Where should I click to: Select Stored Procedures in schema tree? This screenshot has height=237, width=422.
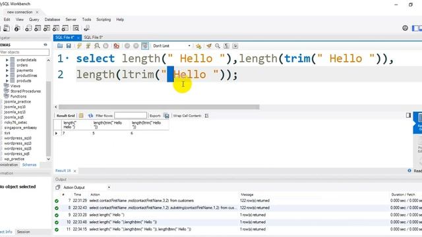[25, 92]
